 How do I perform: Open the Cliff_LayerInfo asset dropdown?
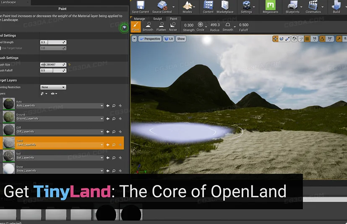60,132
